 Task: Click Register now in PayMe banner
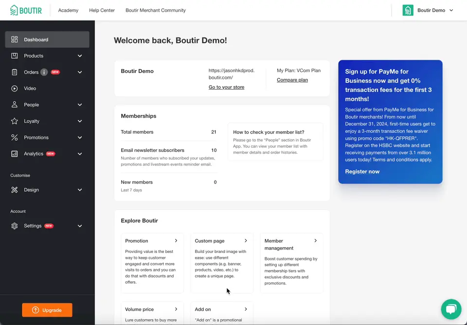[362, 171]
